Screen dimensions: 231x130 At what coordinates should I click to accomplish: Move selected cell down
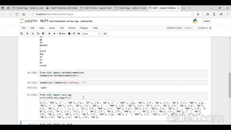55,34
